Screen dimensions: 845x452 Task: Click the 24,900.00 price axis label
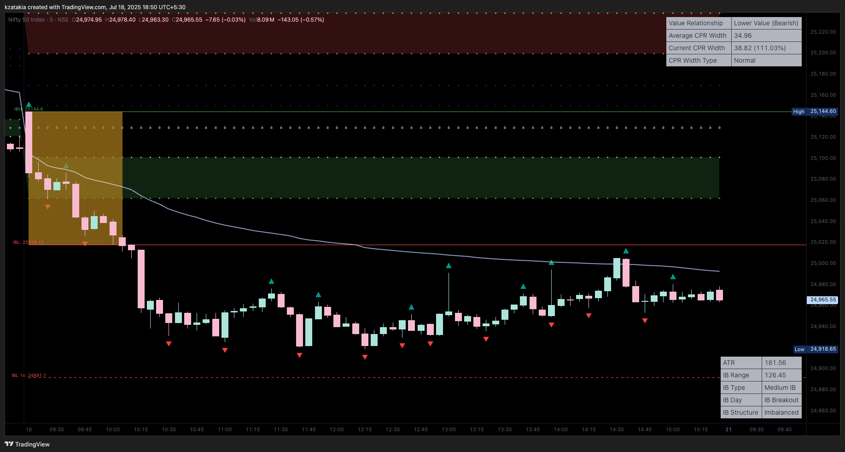pos(823,368)
